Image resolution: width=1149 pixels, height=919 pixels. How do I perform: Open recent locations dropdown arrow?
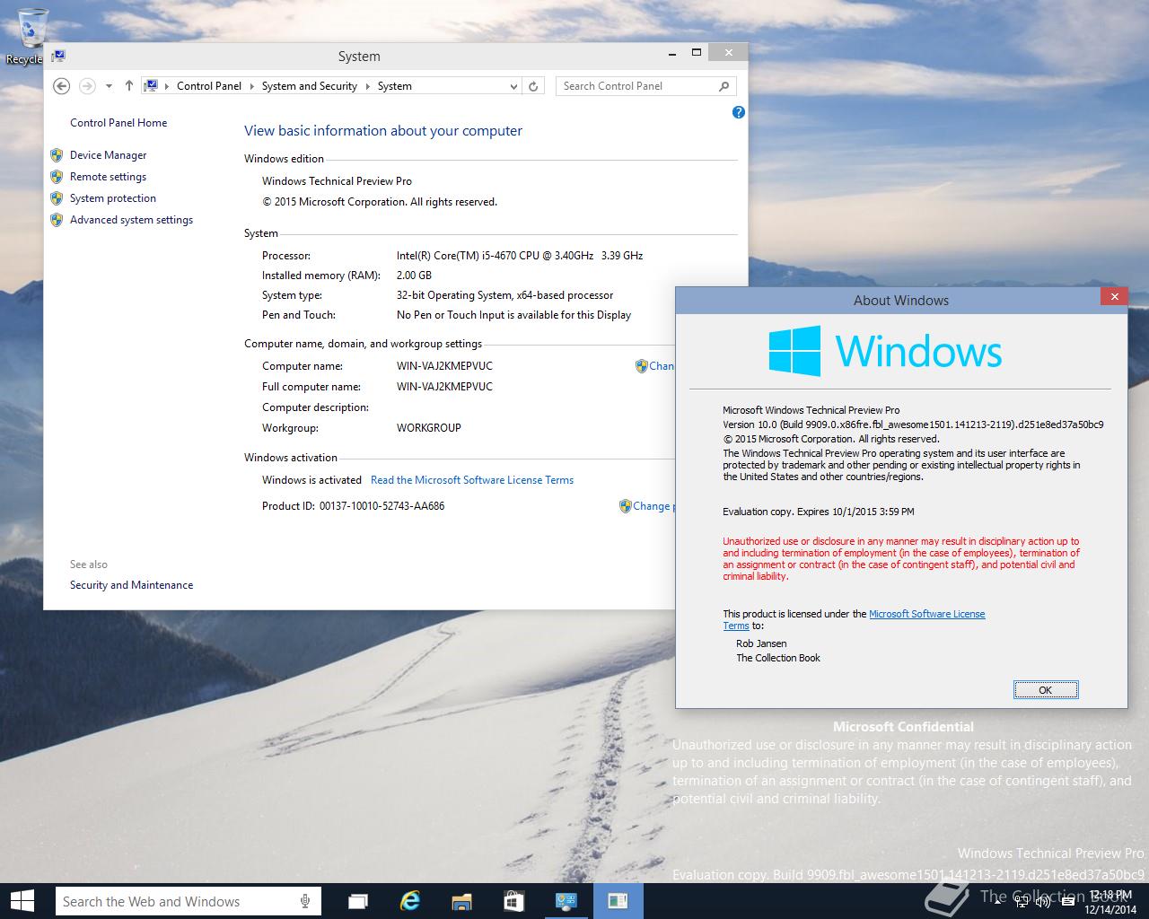pyautogui.click(x=109, y=86)
